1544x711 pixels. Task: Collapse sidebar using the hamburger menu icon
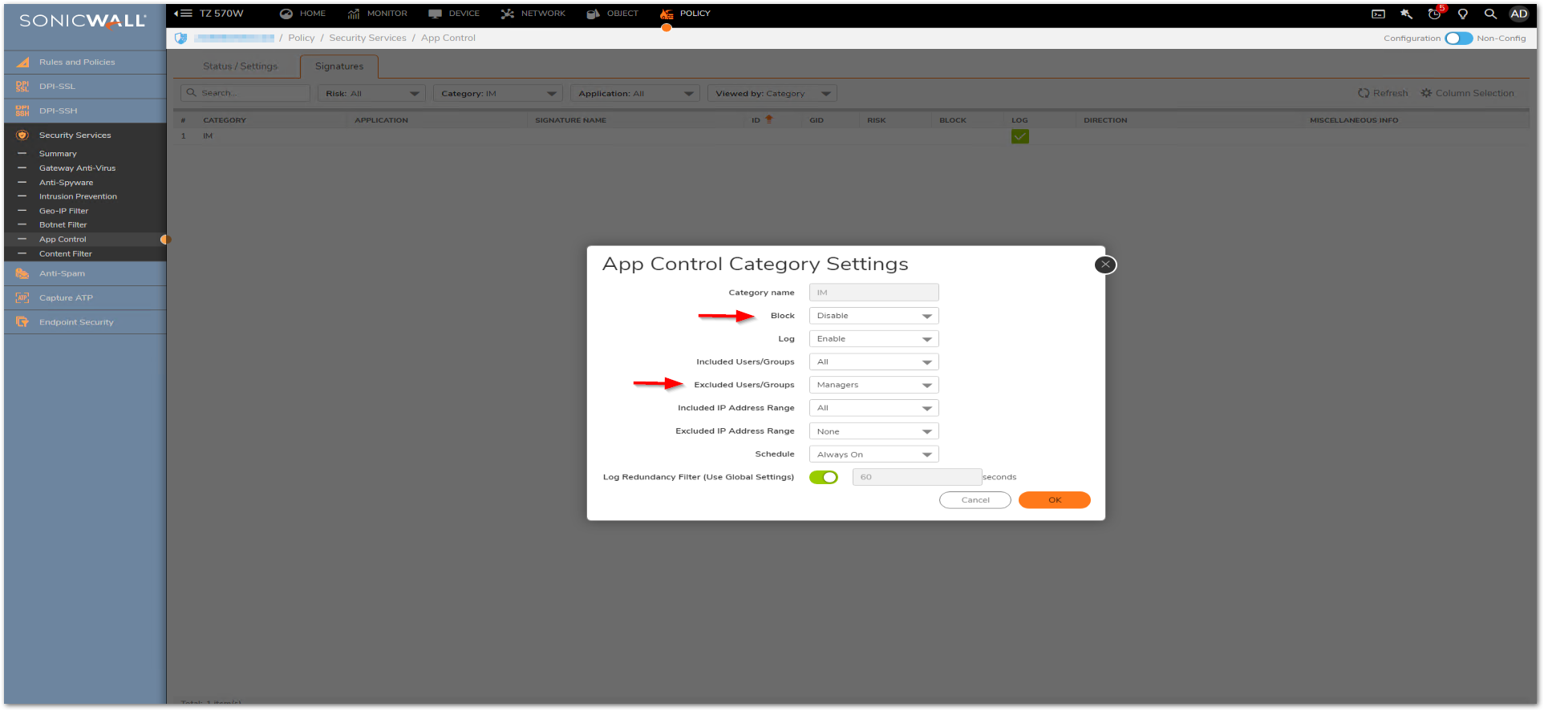point(184,14)
